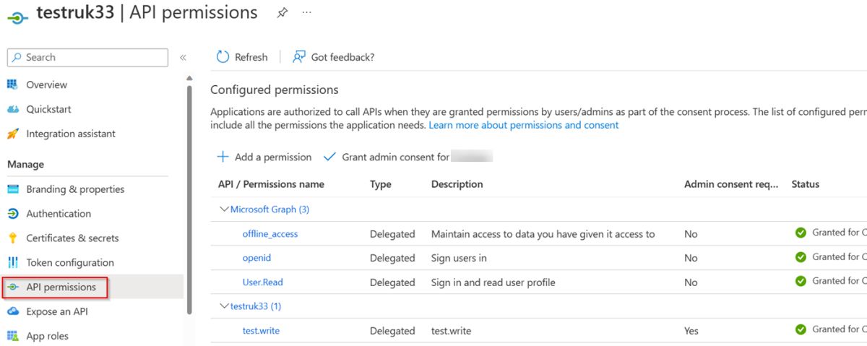Open Learn more about permissions and consent
Screen dimensions: 867x346
[x=524, y=125]
